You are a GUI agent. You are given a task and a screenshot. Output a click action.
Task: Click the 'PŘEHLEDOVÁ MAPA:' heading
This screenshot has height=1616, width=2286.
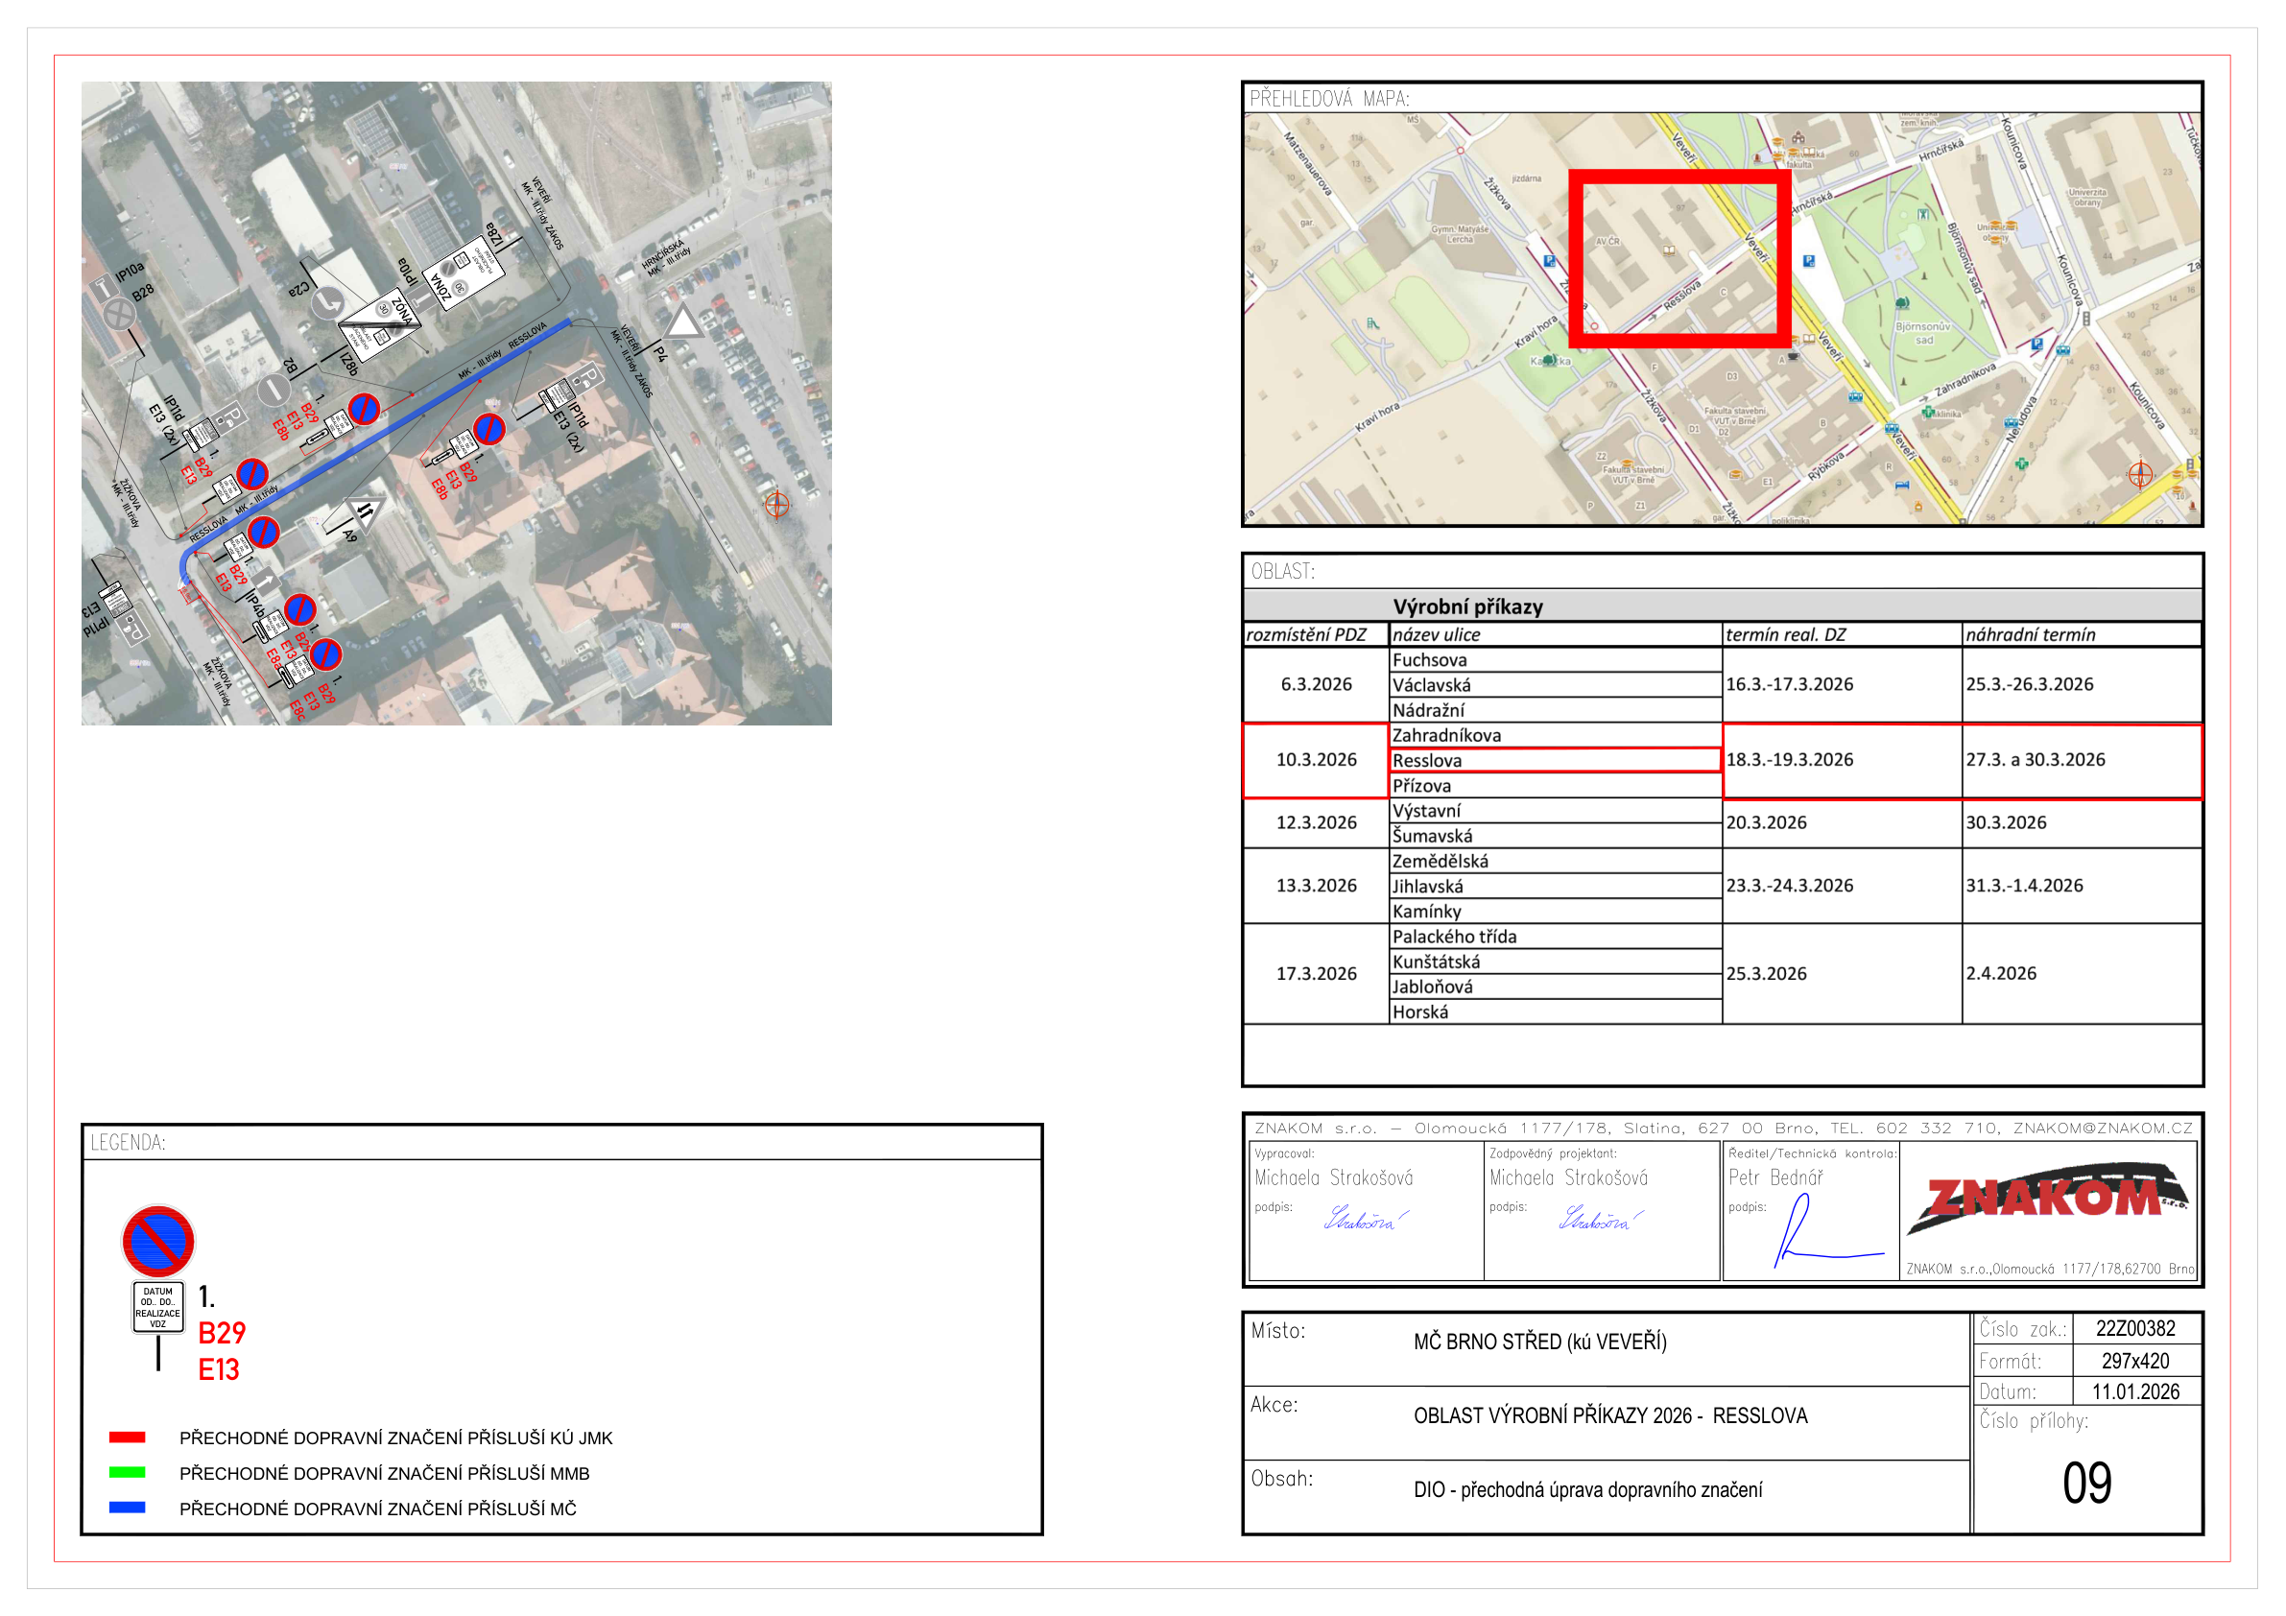[x=1330, y=99]
